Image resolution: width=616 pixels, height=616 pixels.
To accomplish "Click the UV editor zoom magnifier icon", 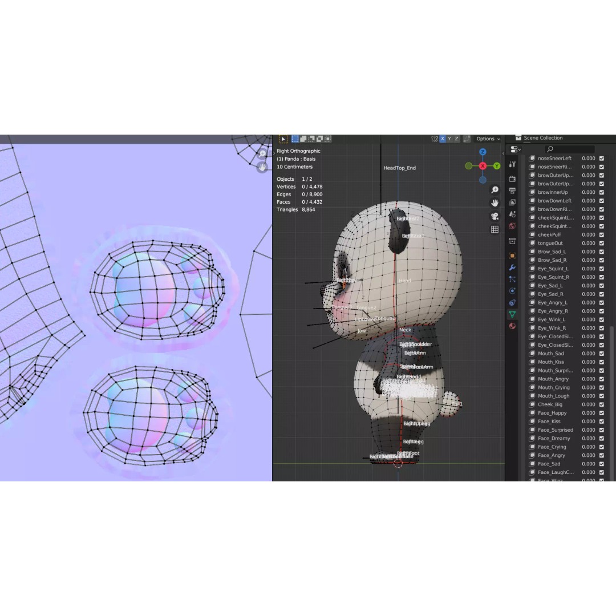I will click(x=262, y=153).
